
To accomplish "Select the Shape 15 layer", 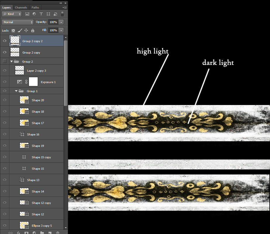I will coord(32,168).
